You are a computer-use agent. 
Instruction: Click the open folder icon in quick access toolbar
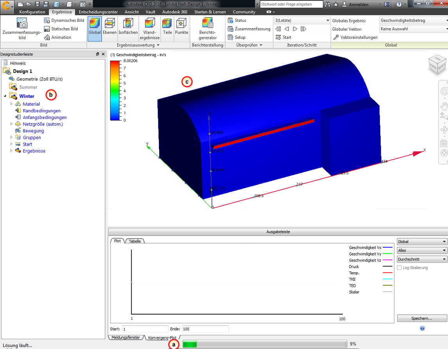29,4
